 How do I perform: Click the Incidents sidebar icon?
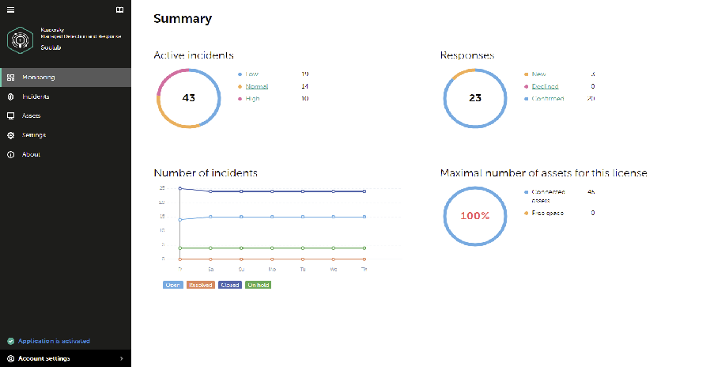[11, 96]
